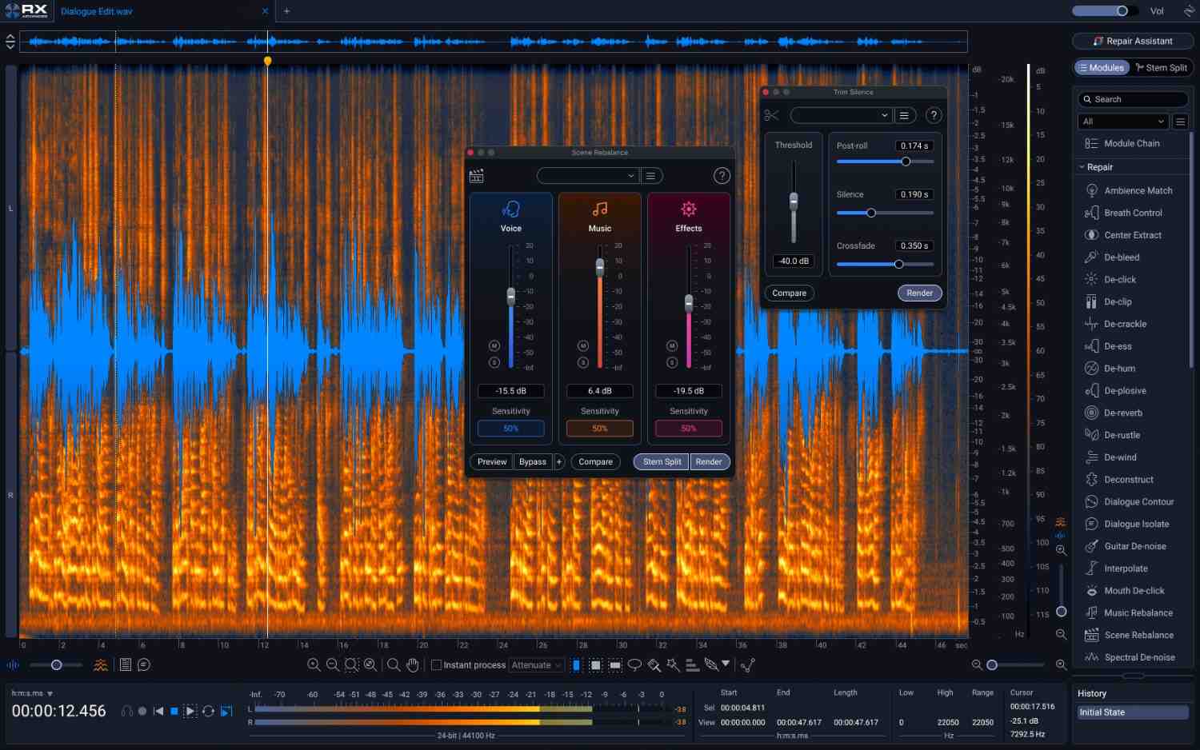1200x750 pixels.
Task: Click the Crossfade slider handle
Action: (898, 264)
